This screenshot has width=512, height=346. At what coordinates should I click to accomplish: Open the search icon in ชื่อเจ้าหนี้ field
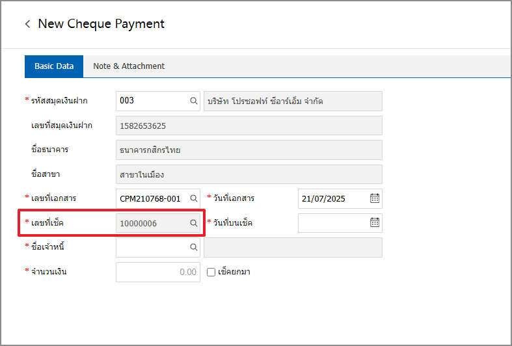193,247
